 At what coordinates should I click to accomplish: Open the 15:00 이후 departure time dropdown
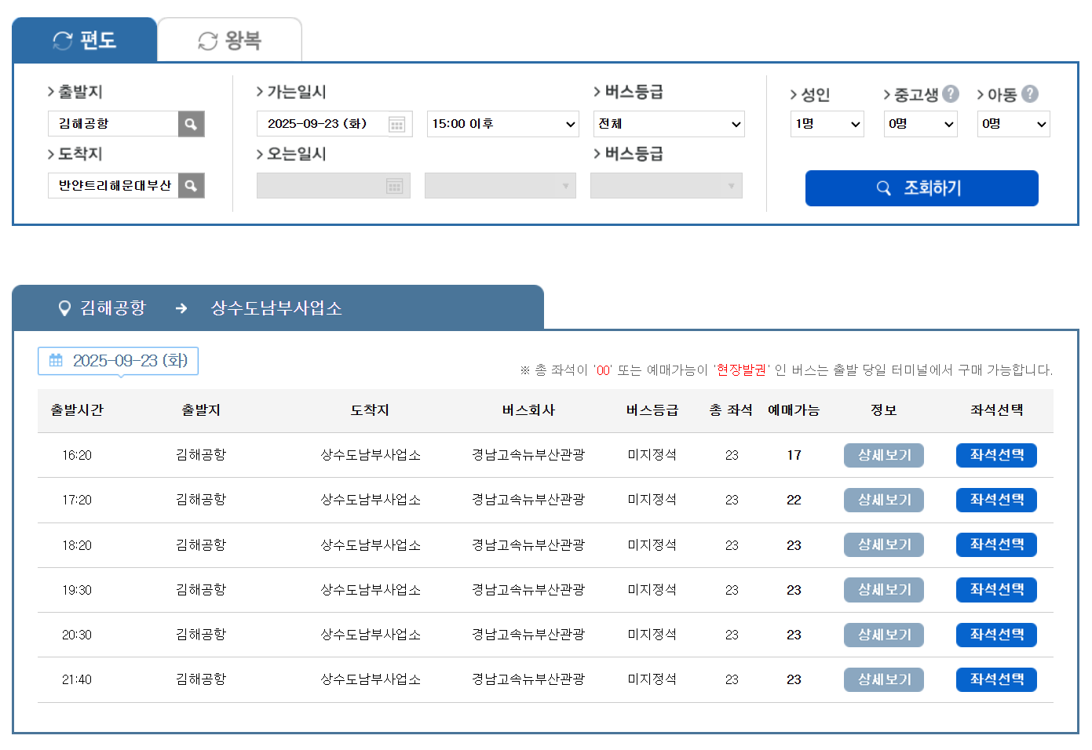[x=502, y=123]
